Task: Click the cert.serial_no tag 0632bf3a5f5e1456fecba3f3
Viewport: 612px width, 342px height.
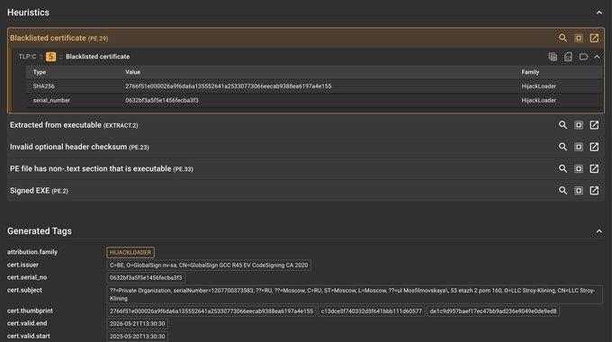Action: click(x=146, y=277)
